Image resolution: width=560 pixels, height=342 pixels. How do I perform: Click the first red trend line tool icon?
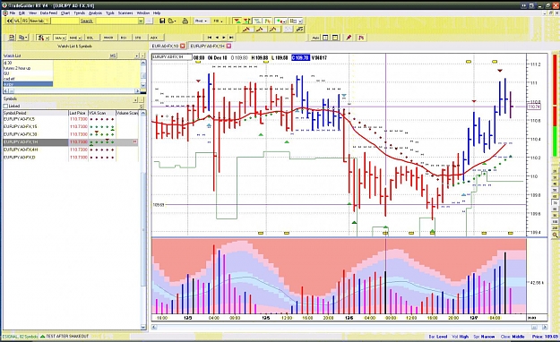(246, 30)
